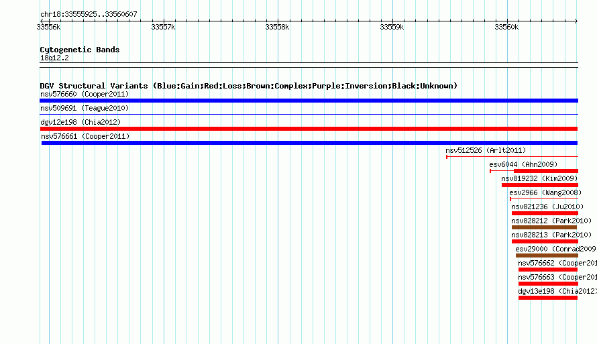Open the nsv819232 (Kim2009) variant
This screenshot has width=597, height=344.
[539, 178]
